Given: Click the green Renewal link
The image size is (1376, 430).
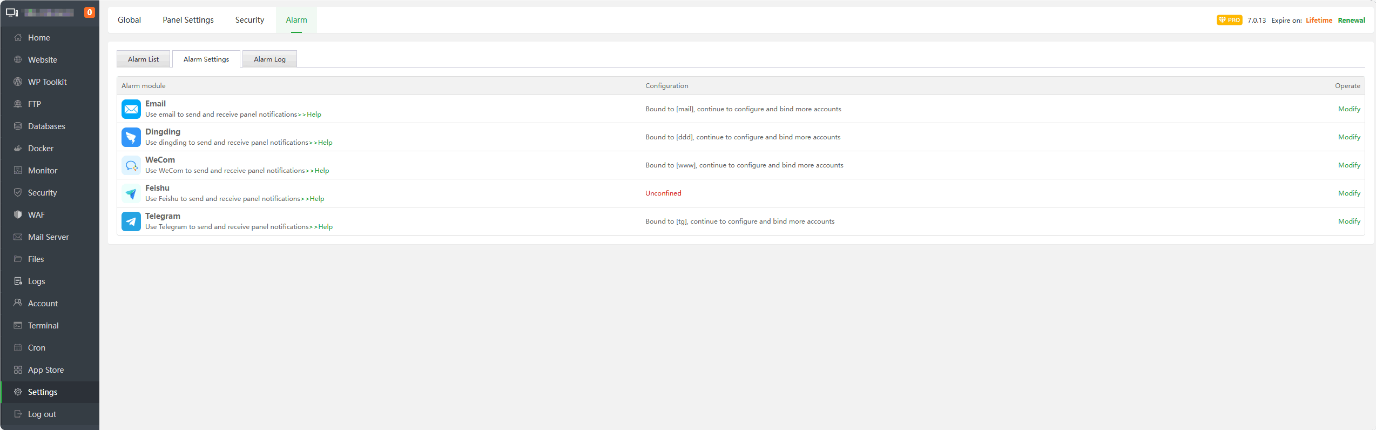Looking at the screenshot, I should (1351, 21).
